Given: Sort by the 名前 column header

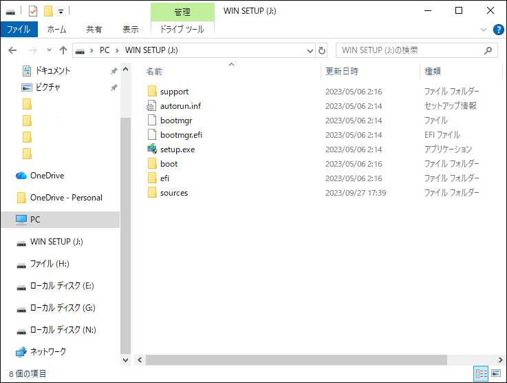Looking at the screenshot, I should 154,71.
